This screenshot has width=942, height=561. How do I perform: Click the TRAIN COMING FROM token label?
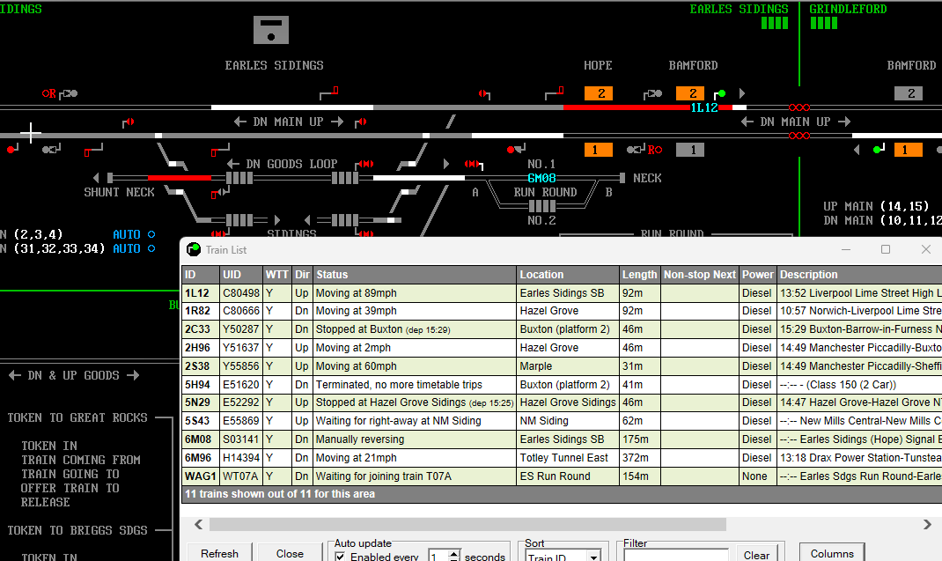pos(80,460)
